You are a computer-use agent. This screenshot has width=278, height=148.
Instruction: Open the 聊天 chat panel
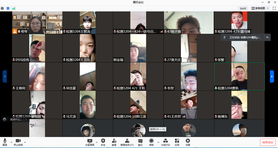click(x=140, y=142)
